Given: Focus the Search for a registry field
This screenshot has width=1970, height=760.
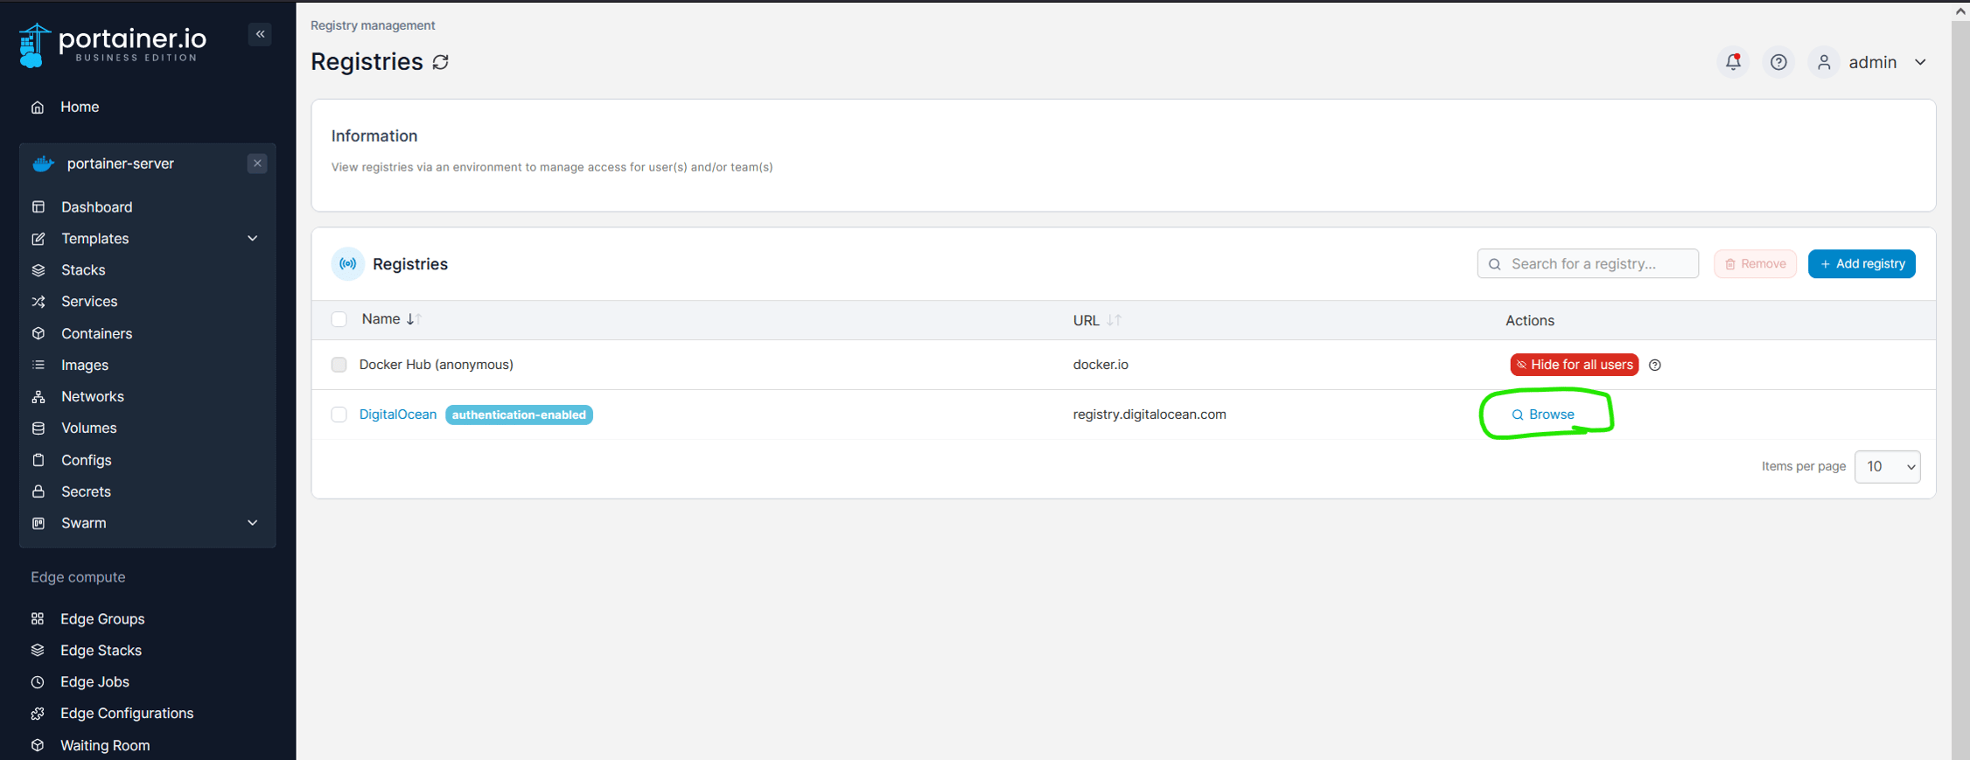Looking at the screenshot, I should pos(1588,264).
